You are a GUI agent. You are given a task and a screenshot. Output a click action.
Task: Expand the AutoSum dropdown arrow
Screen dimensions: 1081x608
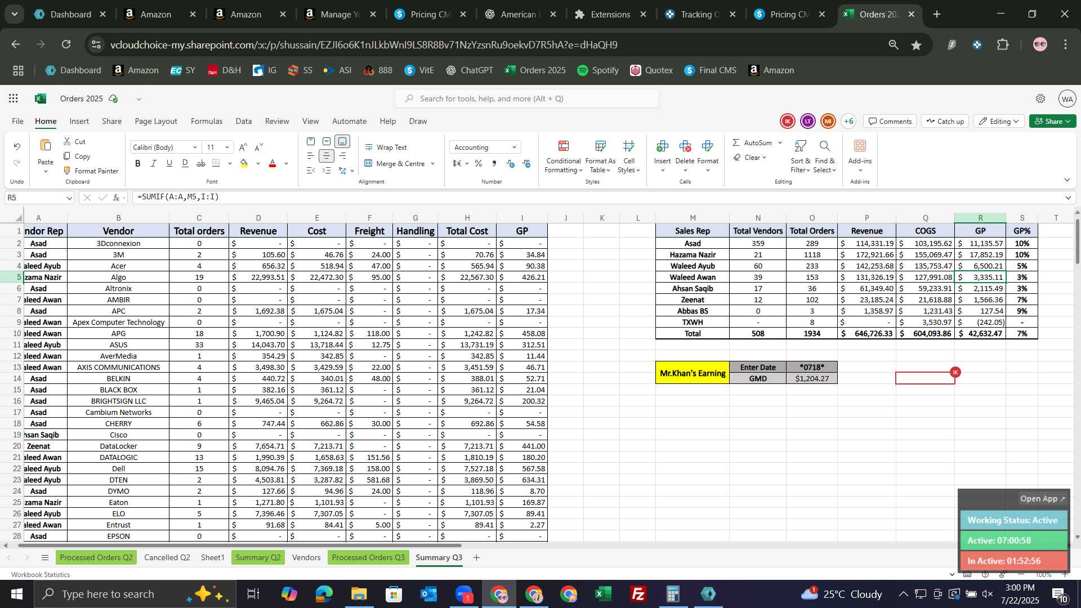pyautogui.click(x=780, y=143)
